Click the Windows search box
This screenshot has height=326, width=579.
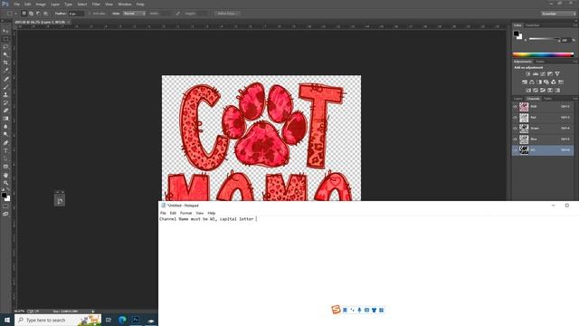click(58, 320)
